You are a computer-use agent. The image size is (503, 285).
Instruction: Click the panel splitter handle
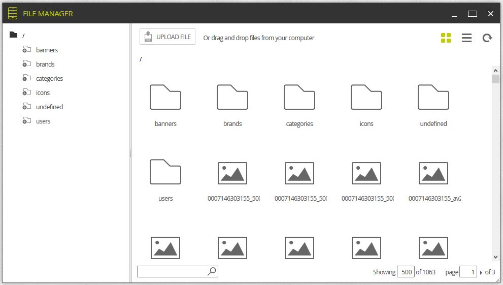130,153
